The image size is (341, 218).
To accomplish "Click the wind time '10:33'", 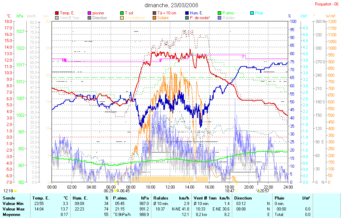I will (200, 209).
